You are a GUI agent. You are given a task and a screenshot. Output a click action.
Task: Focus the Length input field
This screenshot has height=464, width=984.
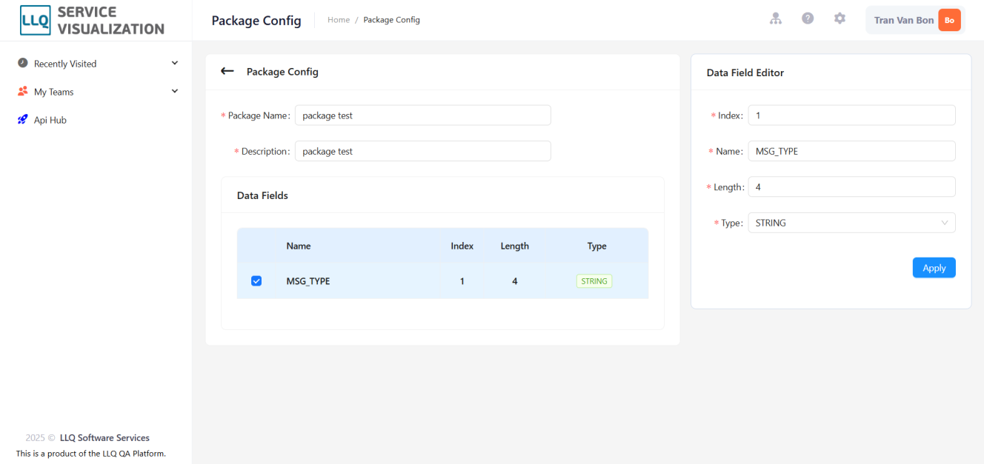(x=851, y=187)
